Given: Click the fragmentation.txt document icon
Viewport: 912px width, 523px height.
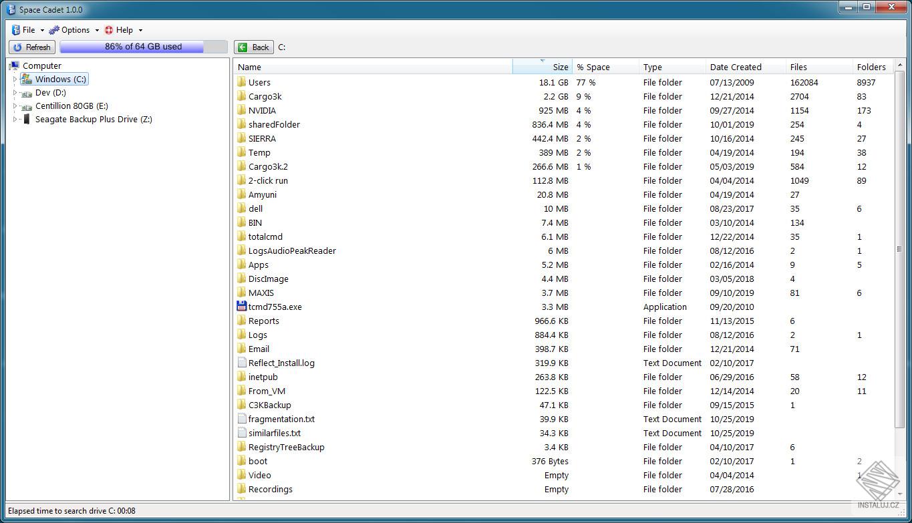Looking at the screenshot, I should click(x=242, y=419).
